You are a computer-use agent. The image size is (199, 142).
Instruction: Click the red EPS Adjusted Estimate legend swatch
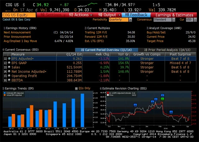(x=108, y=92)
